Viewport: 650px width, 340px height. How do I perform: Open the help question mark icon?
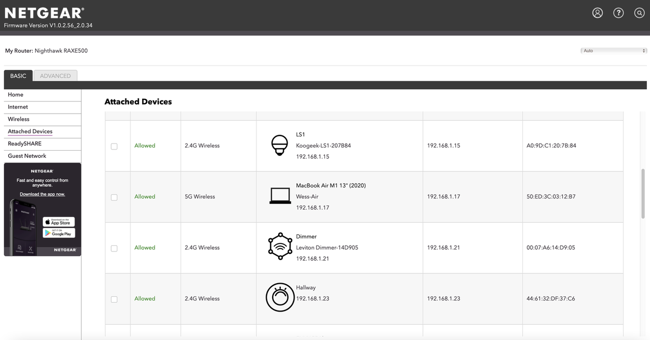[619, 13]
